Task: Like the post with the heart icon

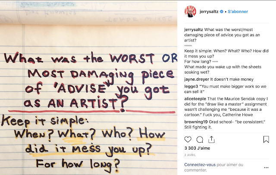Action: click(188, 140)
